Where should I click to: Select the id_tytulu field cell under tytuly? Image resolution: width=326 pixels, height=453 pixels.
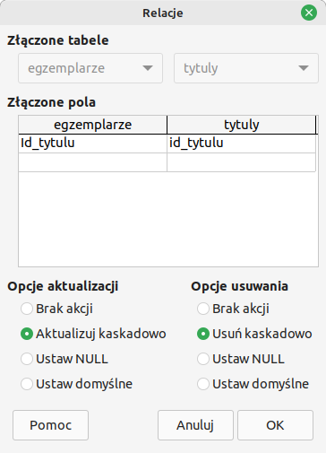[x=241, y=144]
